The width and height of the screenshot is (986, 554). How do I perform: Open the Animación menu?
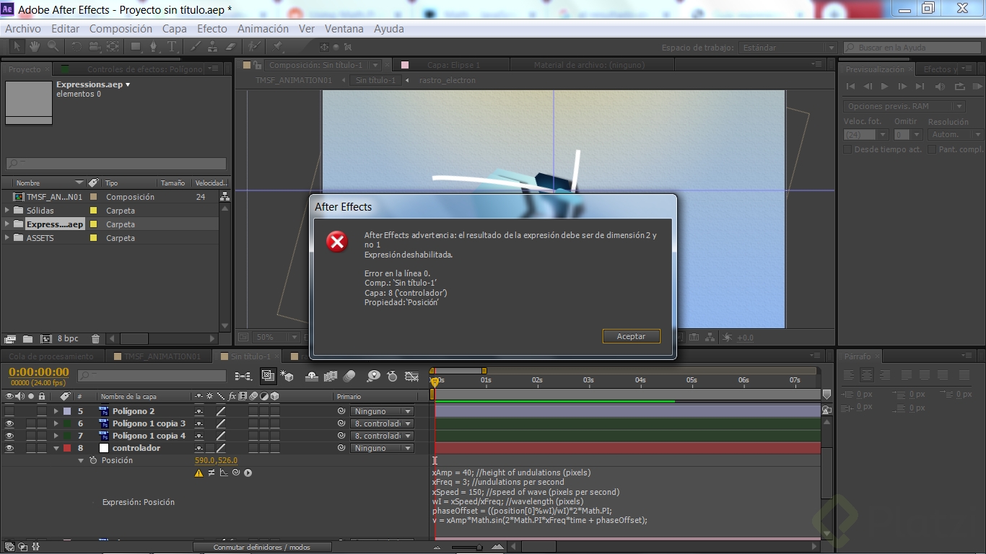pyautogui.click(x=263, y=29)
